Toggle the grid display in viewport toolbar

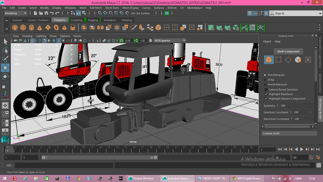click(x=32, y=40)
